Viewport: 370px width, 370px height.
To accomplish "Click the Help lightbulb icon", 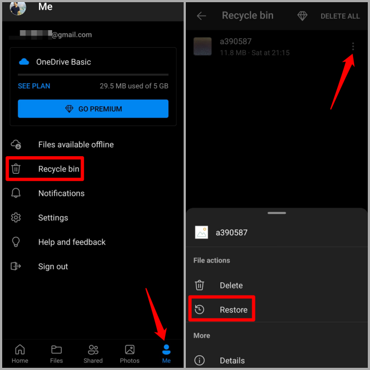I will pyautogui.click(x=16, y=242).
